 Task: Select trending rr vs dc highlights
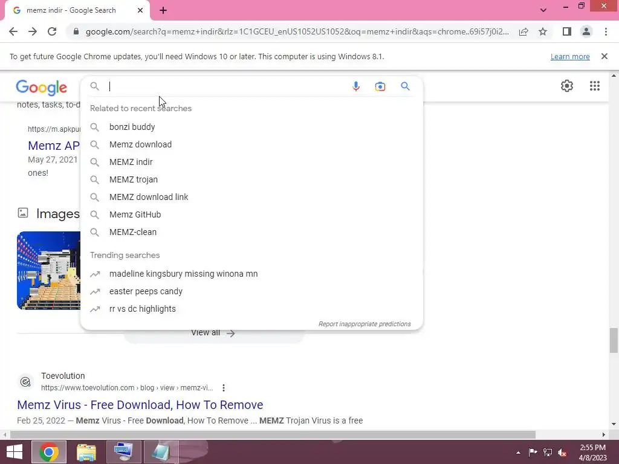tap(251, 309)
